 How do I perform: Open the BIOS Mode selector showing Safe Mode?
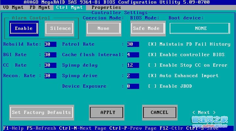[148, 29]
